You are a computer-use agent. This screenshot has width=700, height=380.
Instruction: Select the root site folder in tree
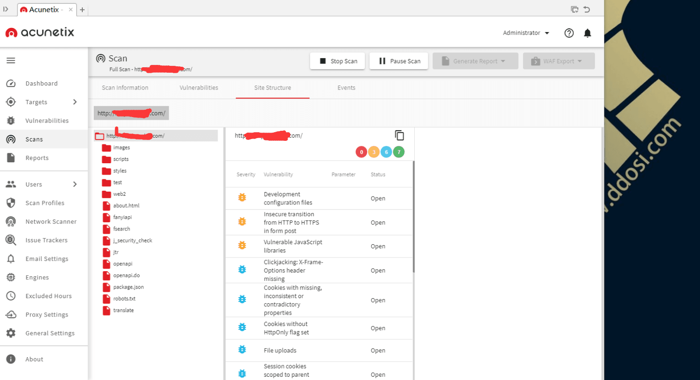point(155,135)
